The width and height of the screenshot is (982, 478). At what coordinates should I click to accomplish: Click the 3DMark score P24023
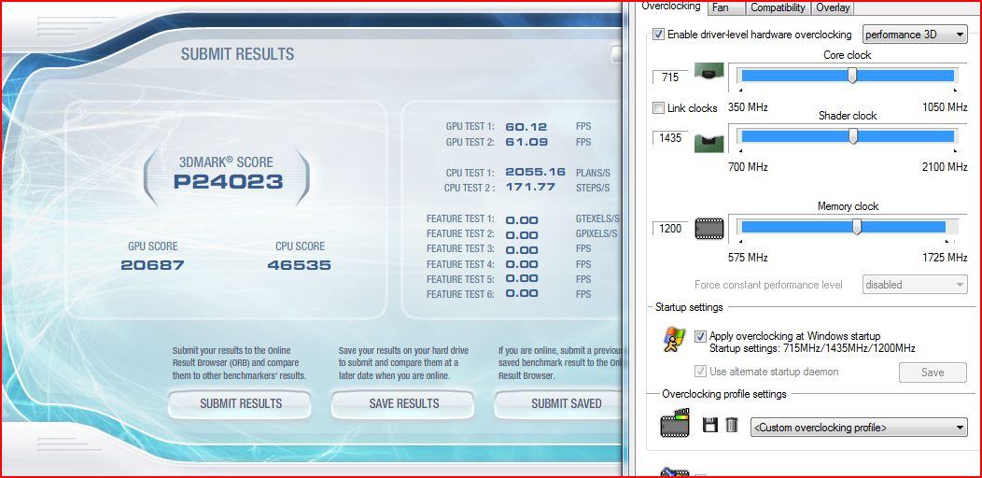pyautogui.click(x=228, y=182)
